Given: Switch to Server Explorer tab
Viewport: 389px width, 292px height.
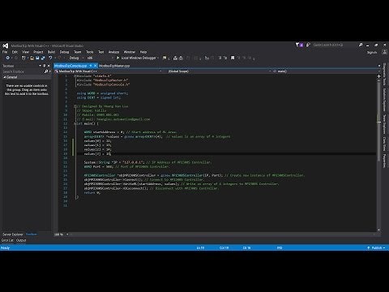Looking at the screenshot, I should 13,234.
